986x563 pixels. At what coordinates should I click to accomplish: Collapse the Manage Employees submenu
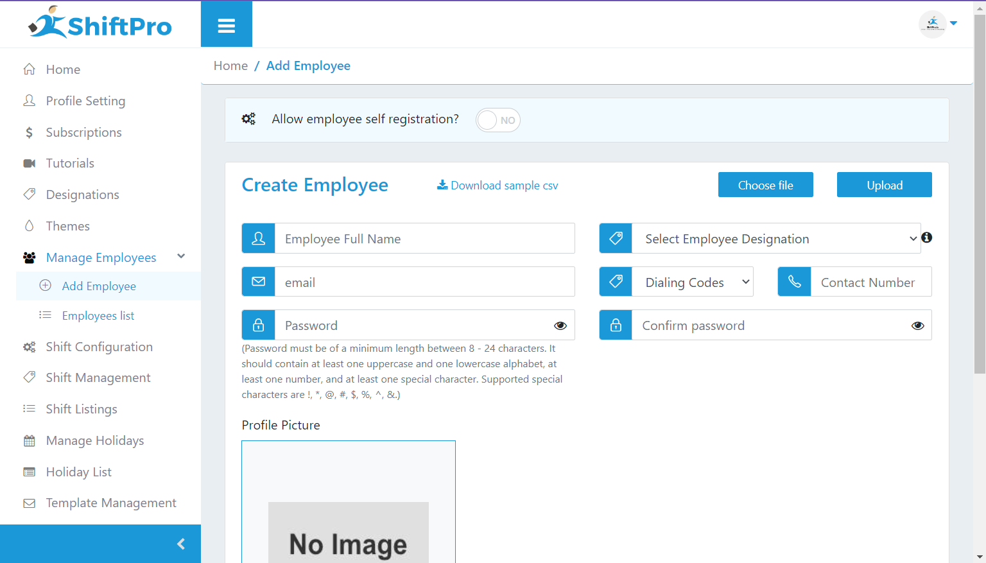click(181, 257)
